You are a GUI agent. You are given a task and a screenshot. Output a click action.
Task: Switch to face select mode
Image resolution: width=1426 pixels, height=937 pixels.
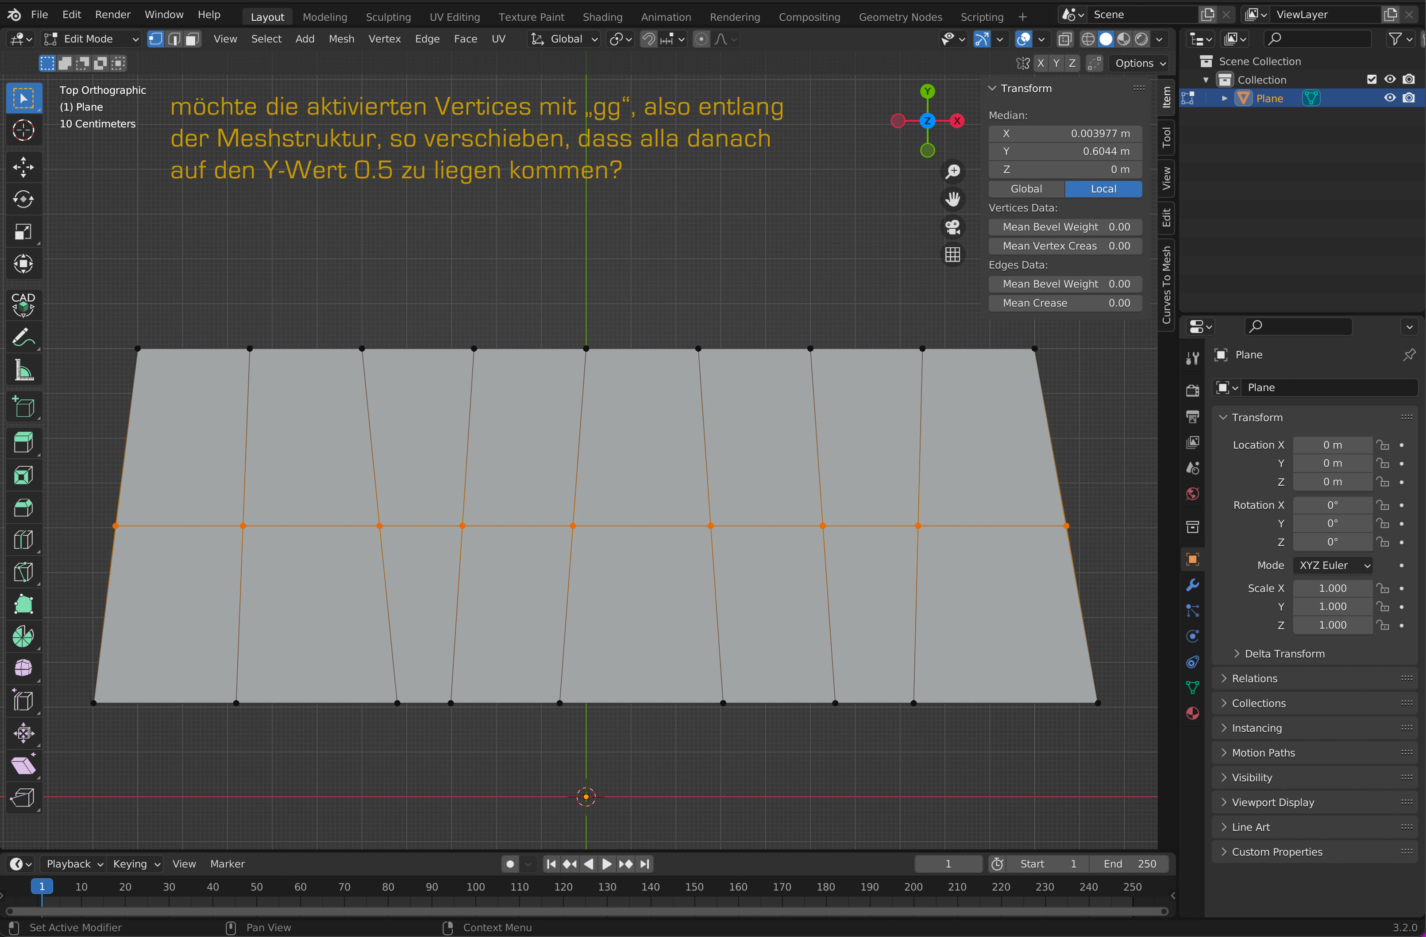point(193,39)
